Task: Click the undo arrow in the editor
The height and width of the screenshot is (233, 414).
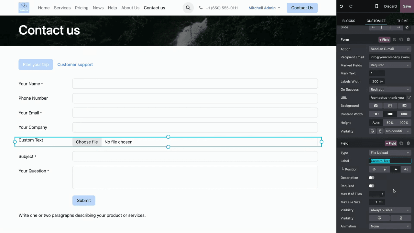Action: point(341,6)
